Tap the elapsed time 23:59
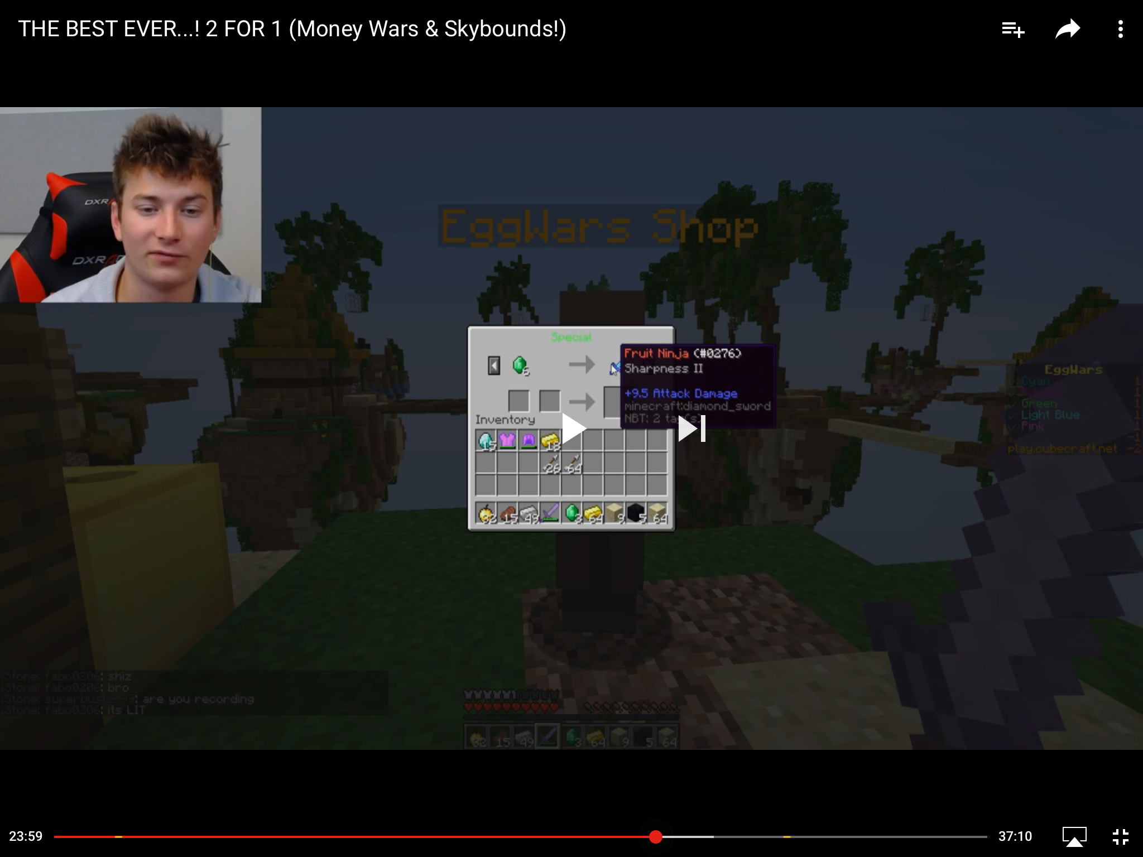1143x857 pixels. pyautogui.click(x=26, y=836)
